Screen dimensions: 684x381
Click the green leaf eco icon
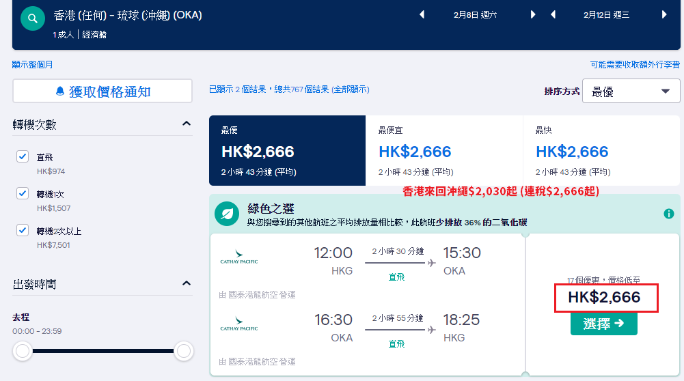(227, 214)
